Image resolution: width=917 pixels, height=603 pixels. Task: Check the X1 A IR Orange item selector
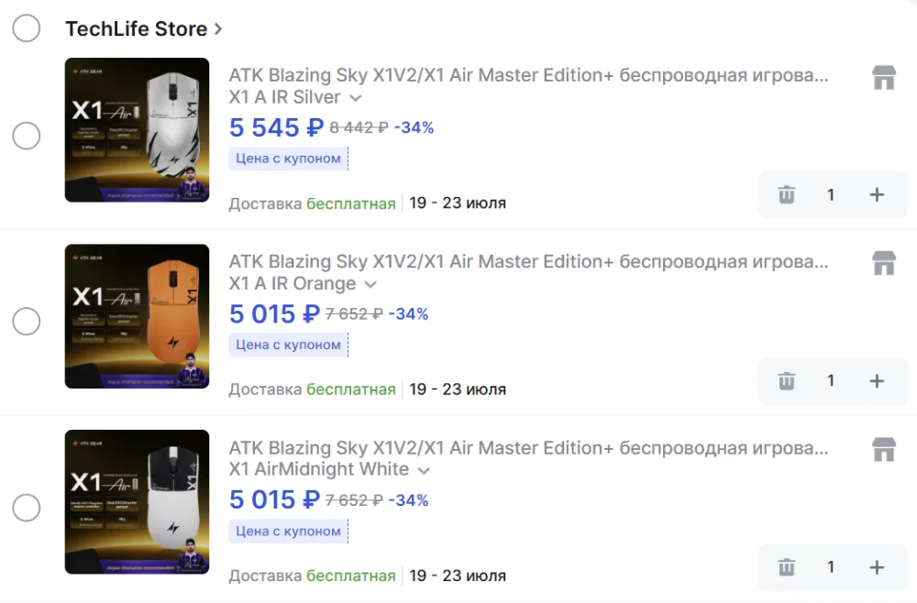click(27, 322)
